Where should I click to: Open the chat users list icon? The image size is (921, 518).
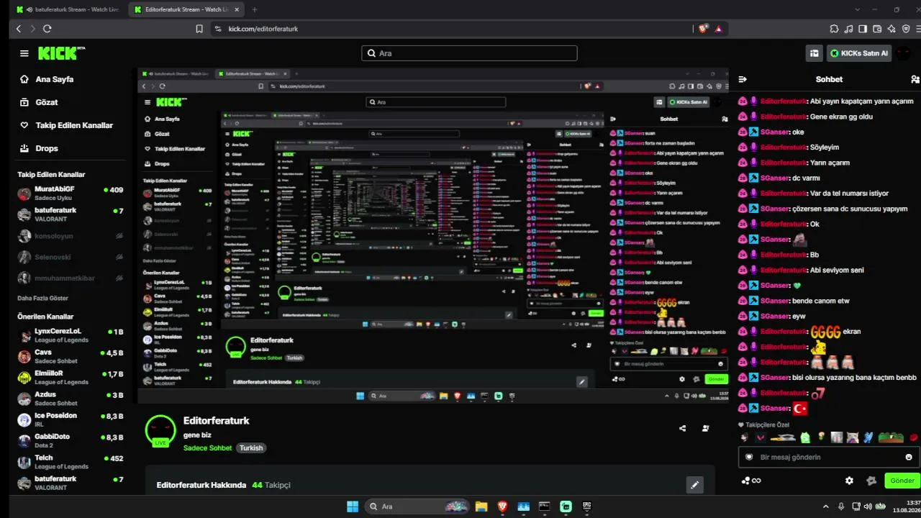click(915, 79)
